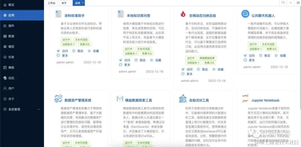301x147 pixels.
Task: Click 免费:0元 tag on 公共聊天机器人 card
Action: [272, 49]
